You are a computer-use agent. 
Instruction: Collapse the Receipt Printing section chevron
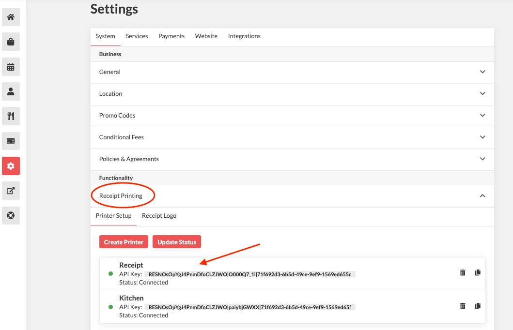click(x=482, y=195)
